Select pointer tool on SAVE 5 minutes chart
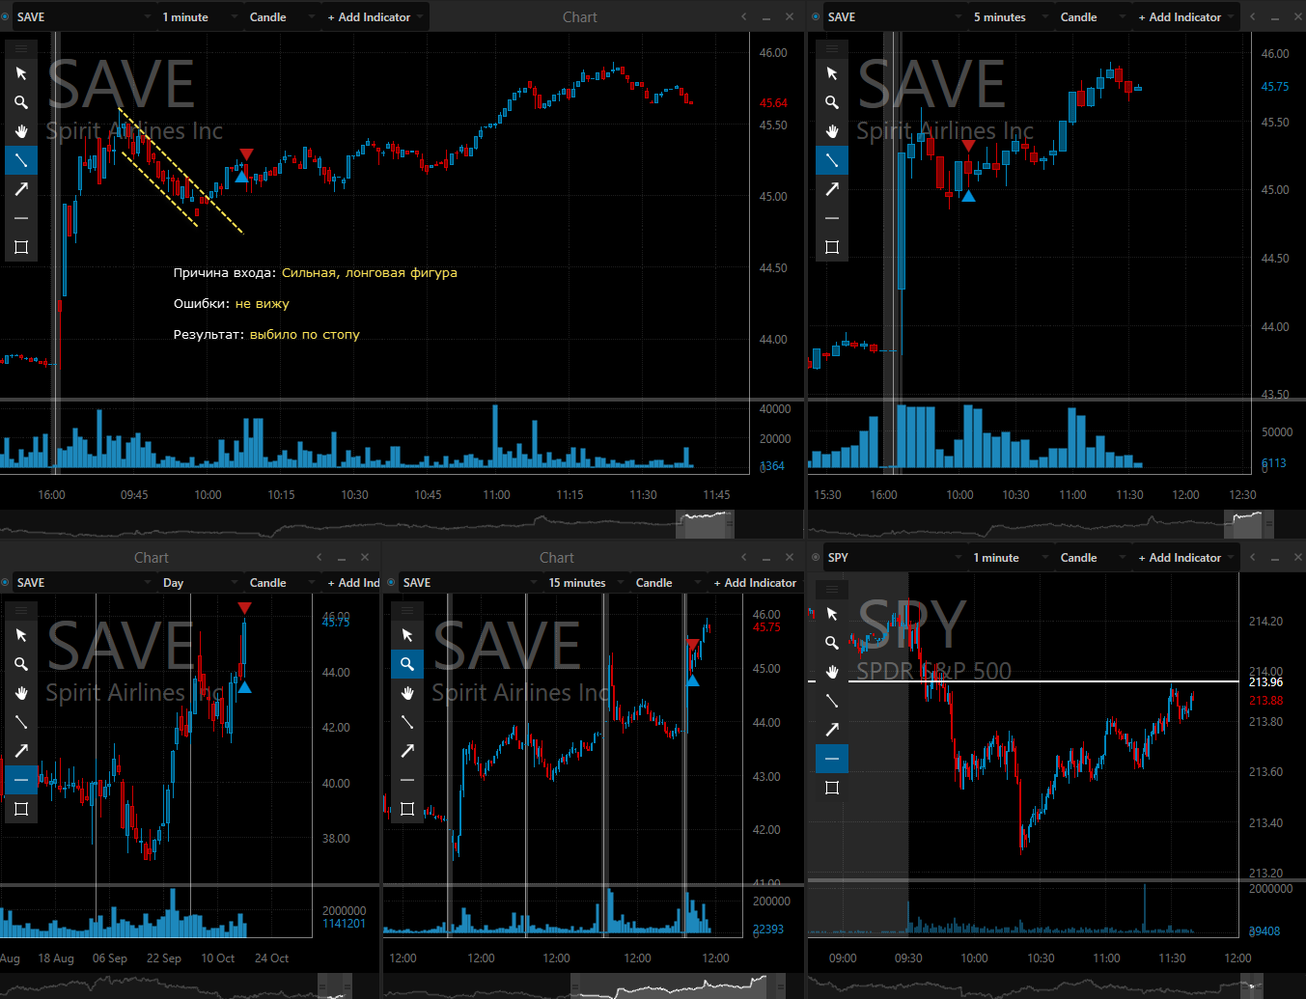The height and width of the screenshot is (999, 1306). pos(832,73)
